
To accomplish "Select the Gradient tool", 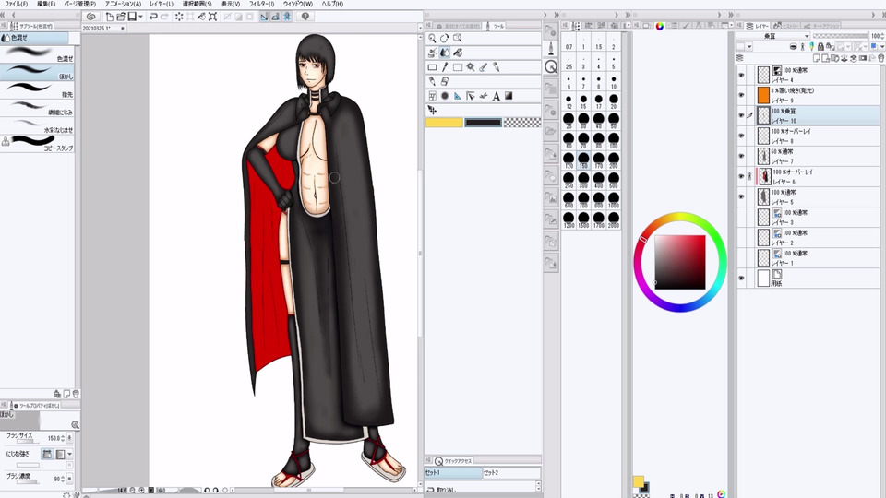I will click(x=509, y=96).
